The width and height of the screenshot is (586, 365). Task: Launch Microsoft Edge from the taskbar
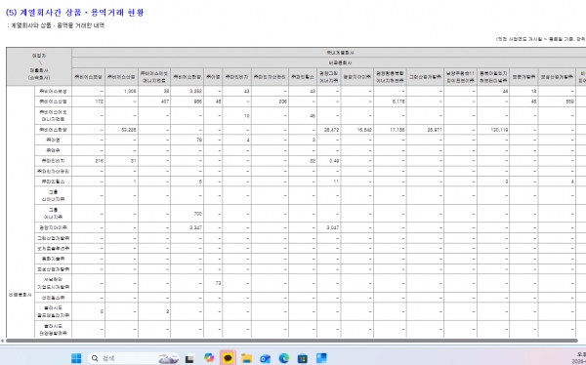pyautogui.click(x=284, y=358)
